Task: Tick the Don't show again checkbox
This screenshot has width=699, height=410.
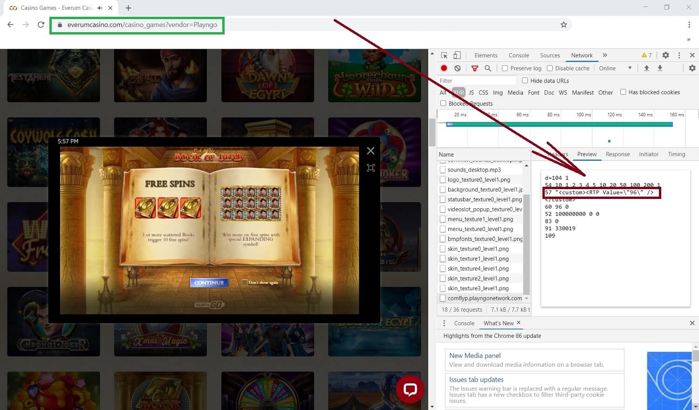Action: pyautogui.click(x=245, y=282)
